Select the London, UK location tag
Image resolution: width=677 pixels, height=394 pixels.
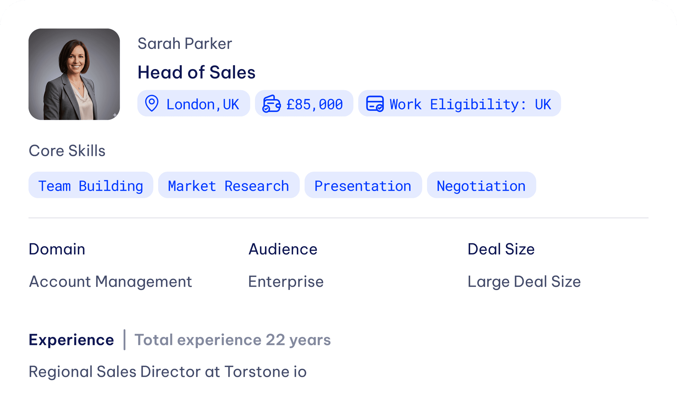tap(194, 104)
